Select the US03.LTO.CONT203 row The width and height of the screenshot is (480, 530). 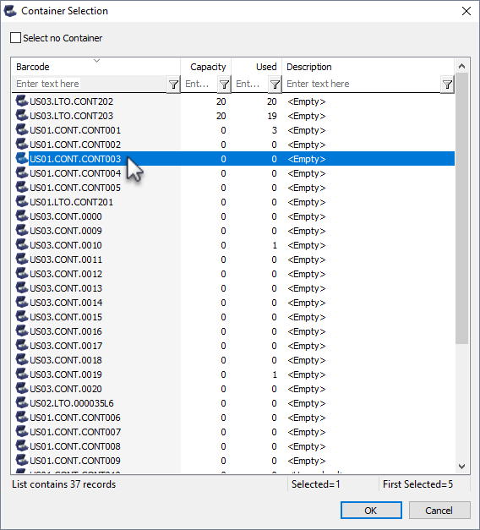[233, 116]
